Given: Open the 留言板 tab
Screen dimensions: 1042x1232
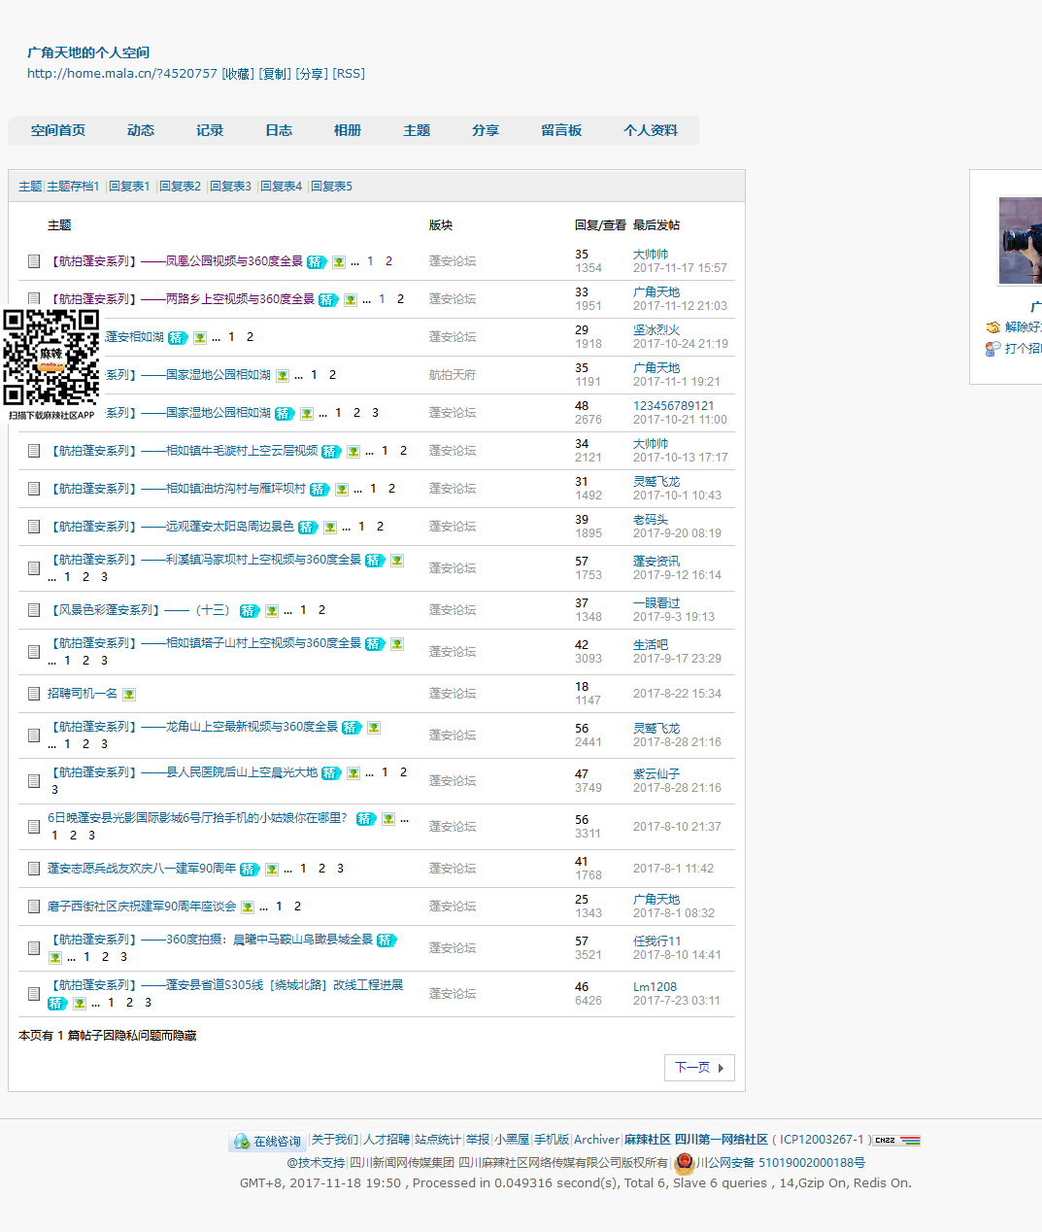Looking at the screenshot, I should coord(561,130).
